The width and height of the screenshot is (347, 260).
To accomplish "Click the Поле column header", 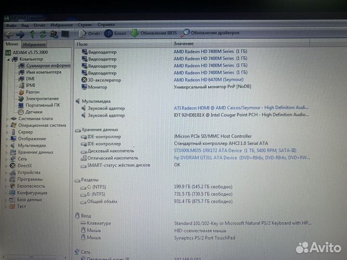I will pyautogui.click(x=122, y=44).
